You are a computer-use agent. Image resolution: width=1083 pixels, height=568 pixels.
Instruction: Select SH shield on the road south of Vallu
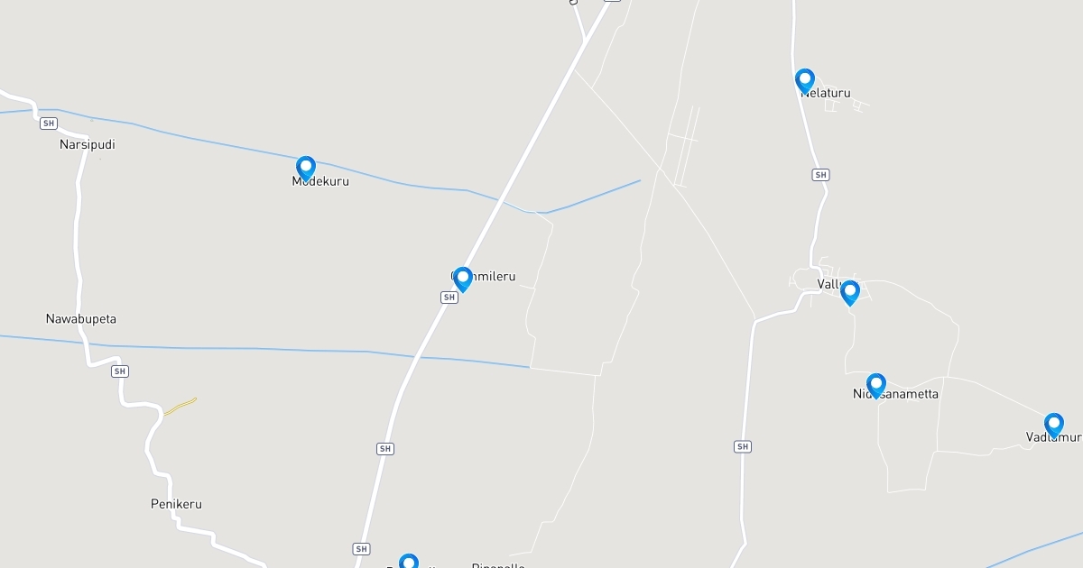[x=743, y=446]
